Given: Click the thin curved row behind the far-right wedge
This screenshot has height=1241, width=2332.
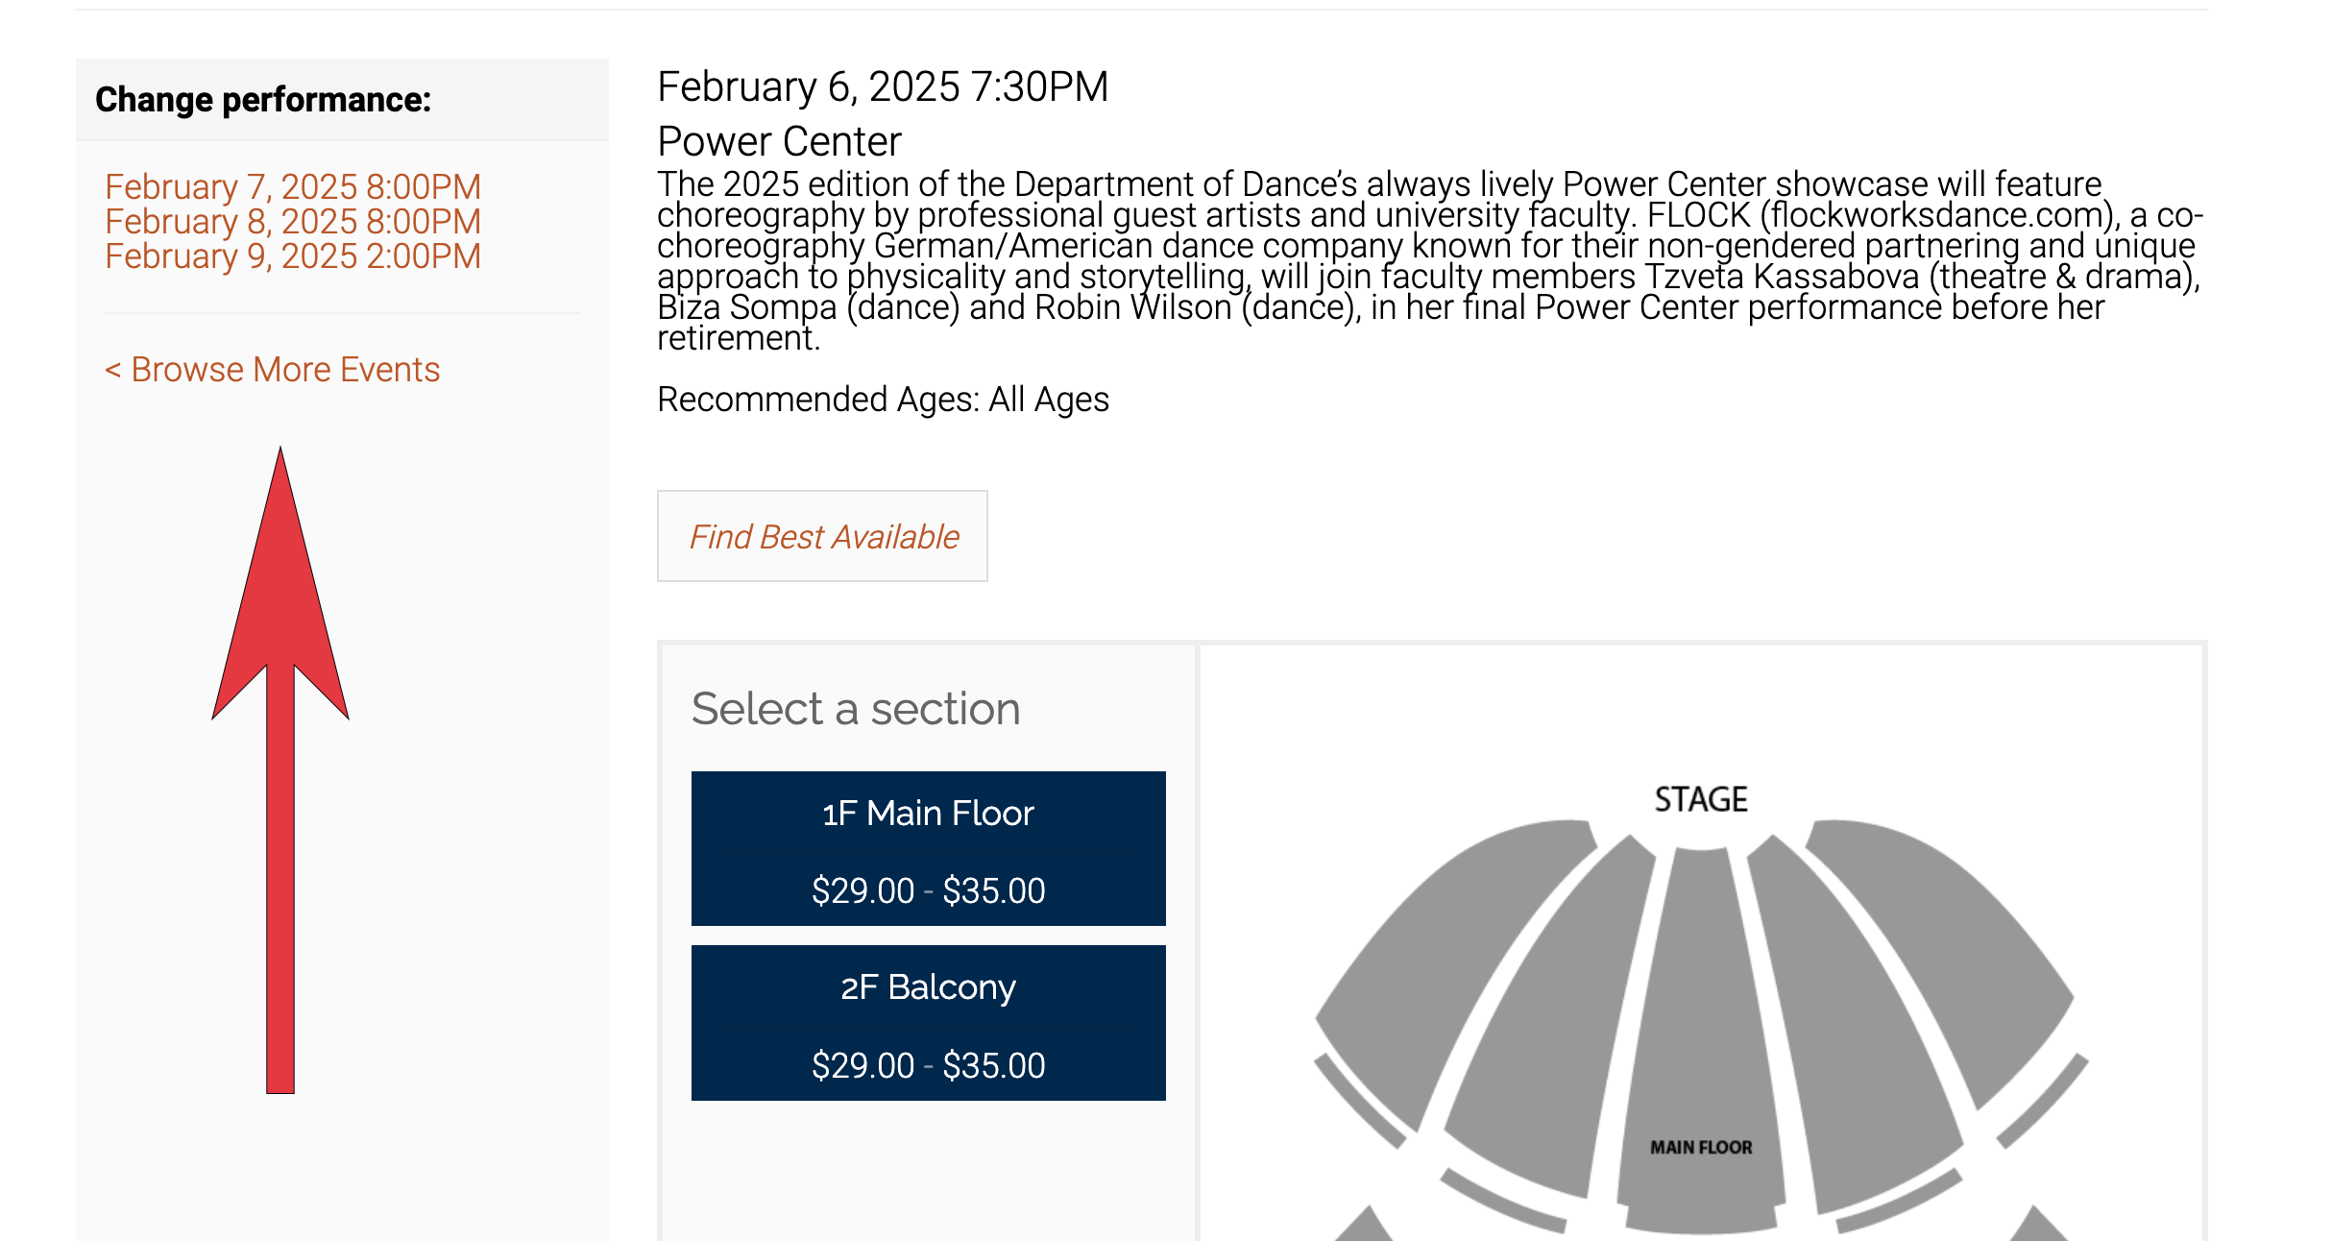Looking at the screenshot, I should [2044, 1102].
